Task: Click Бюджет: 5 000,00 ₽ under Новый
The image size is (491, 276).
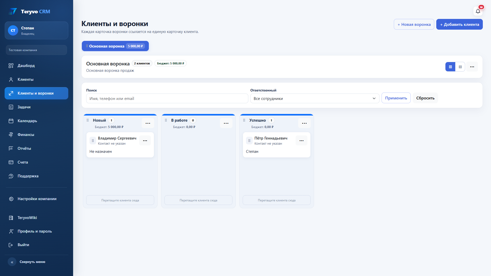Action: pyautogui.click(x=109, y=127)
